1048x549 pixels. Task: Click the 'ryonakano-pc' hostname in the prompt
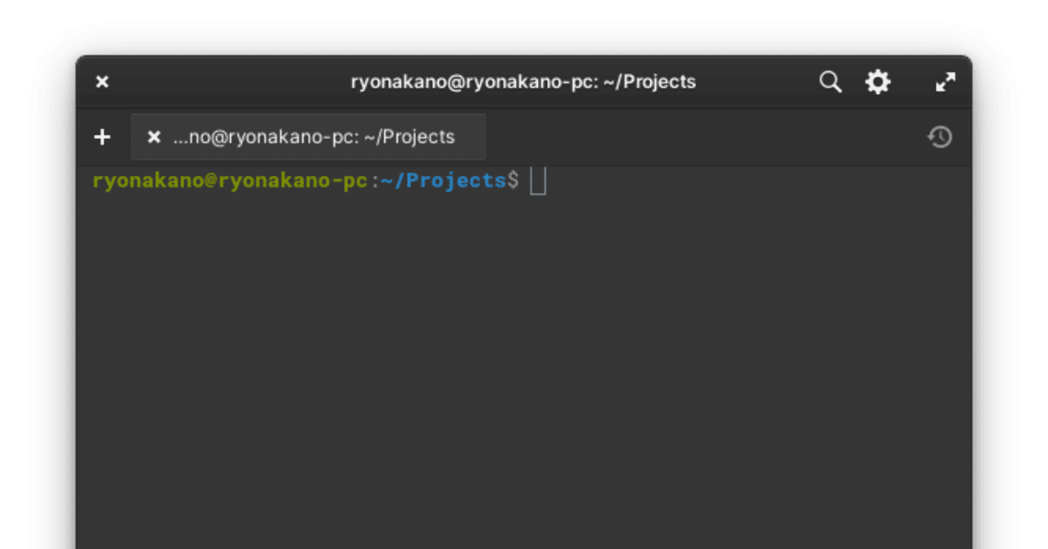pos(293,181)
